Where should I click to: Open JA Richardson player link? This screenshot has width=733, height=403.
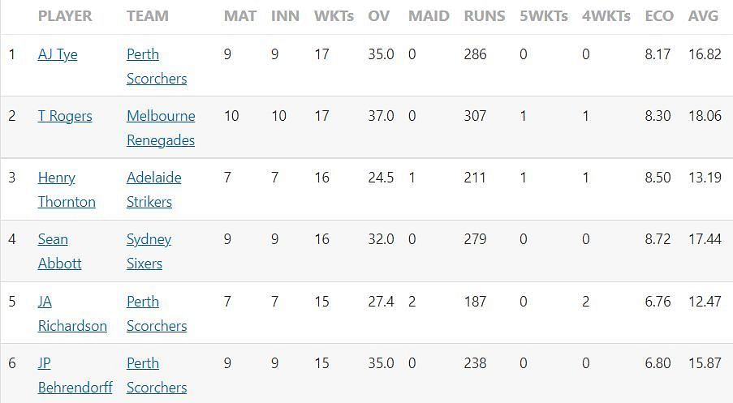(x=72, y=313)
